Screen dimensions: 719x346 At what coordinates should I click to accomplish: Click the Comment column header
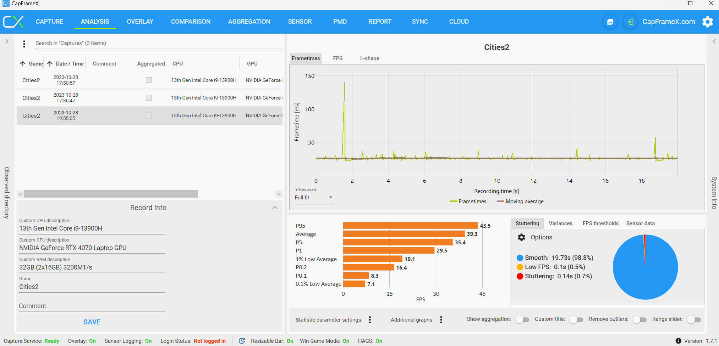point(104,64)
